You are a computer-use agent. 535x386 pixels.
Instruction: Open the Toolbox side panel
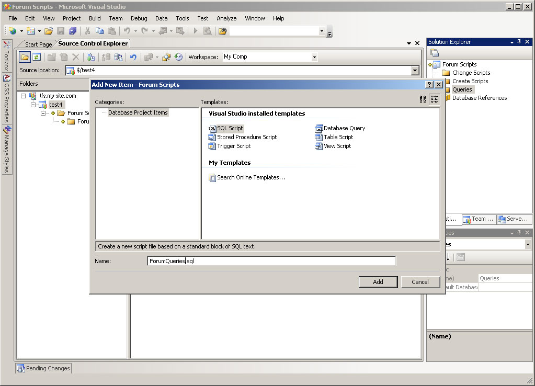[x=6, y=55]
